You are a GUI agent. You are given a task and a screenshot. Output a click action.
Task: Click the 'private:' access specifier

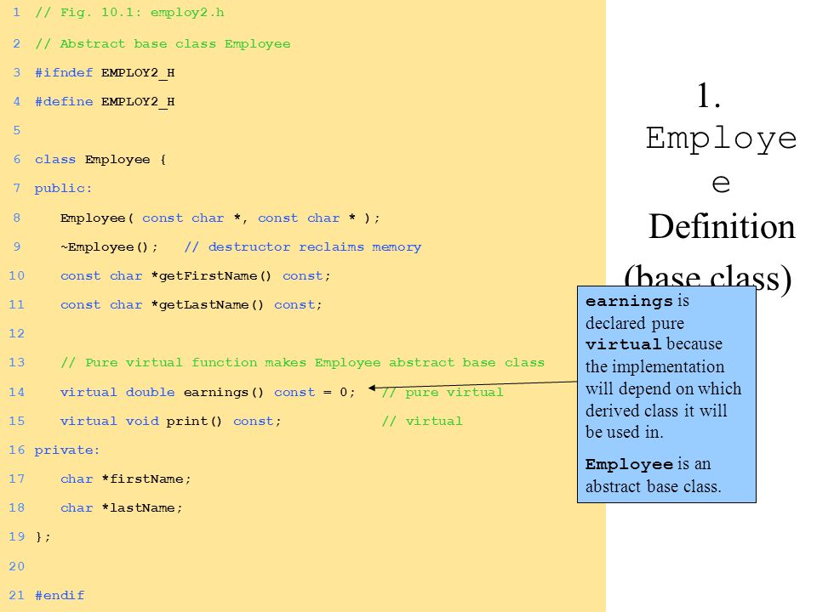[67, 450]
